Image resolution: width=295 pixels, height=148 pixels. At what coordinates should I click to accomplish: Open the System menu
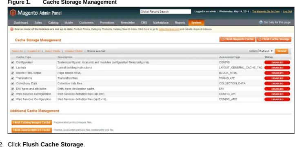click(196, 22)
